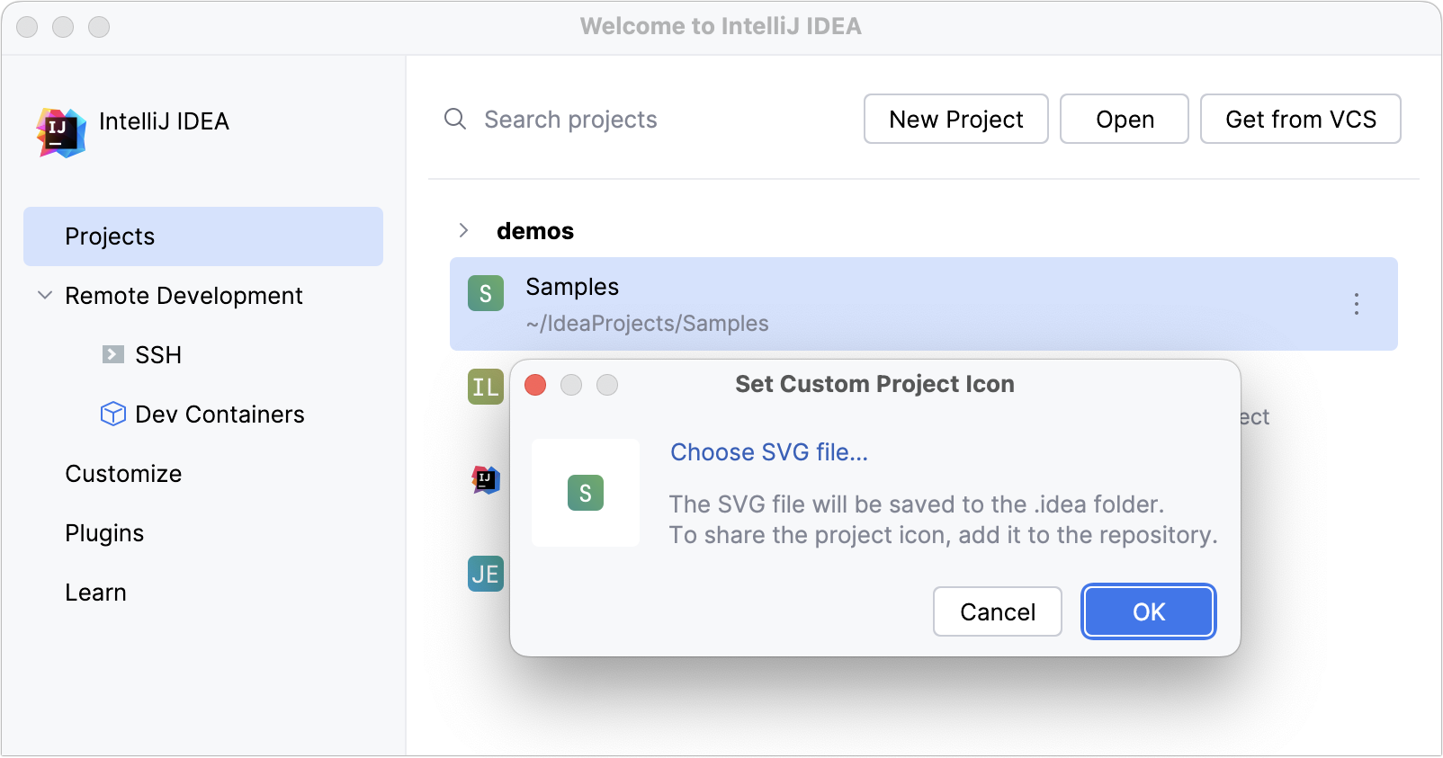
Task: Expand the demos project group
Action: click(463, 230)
